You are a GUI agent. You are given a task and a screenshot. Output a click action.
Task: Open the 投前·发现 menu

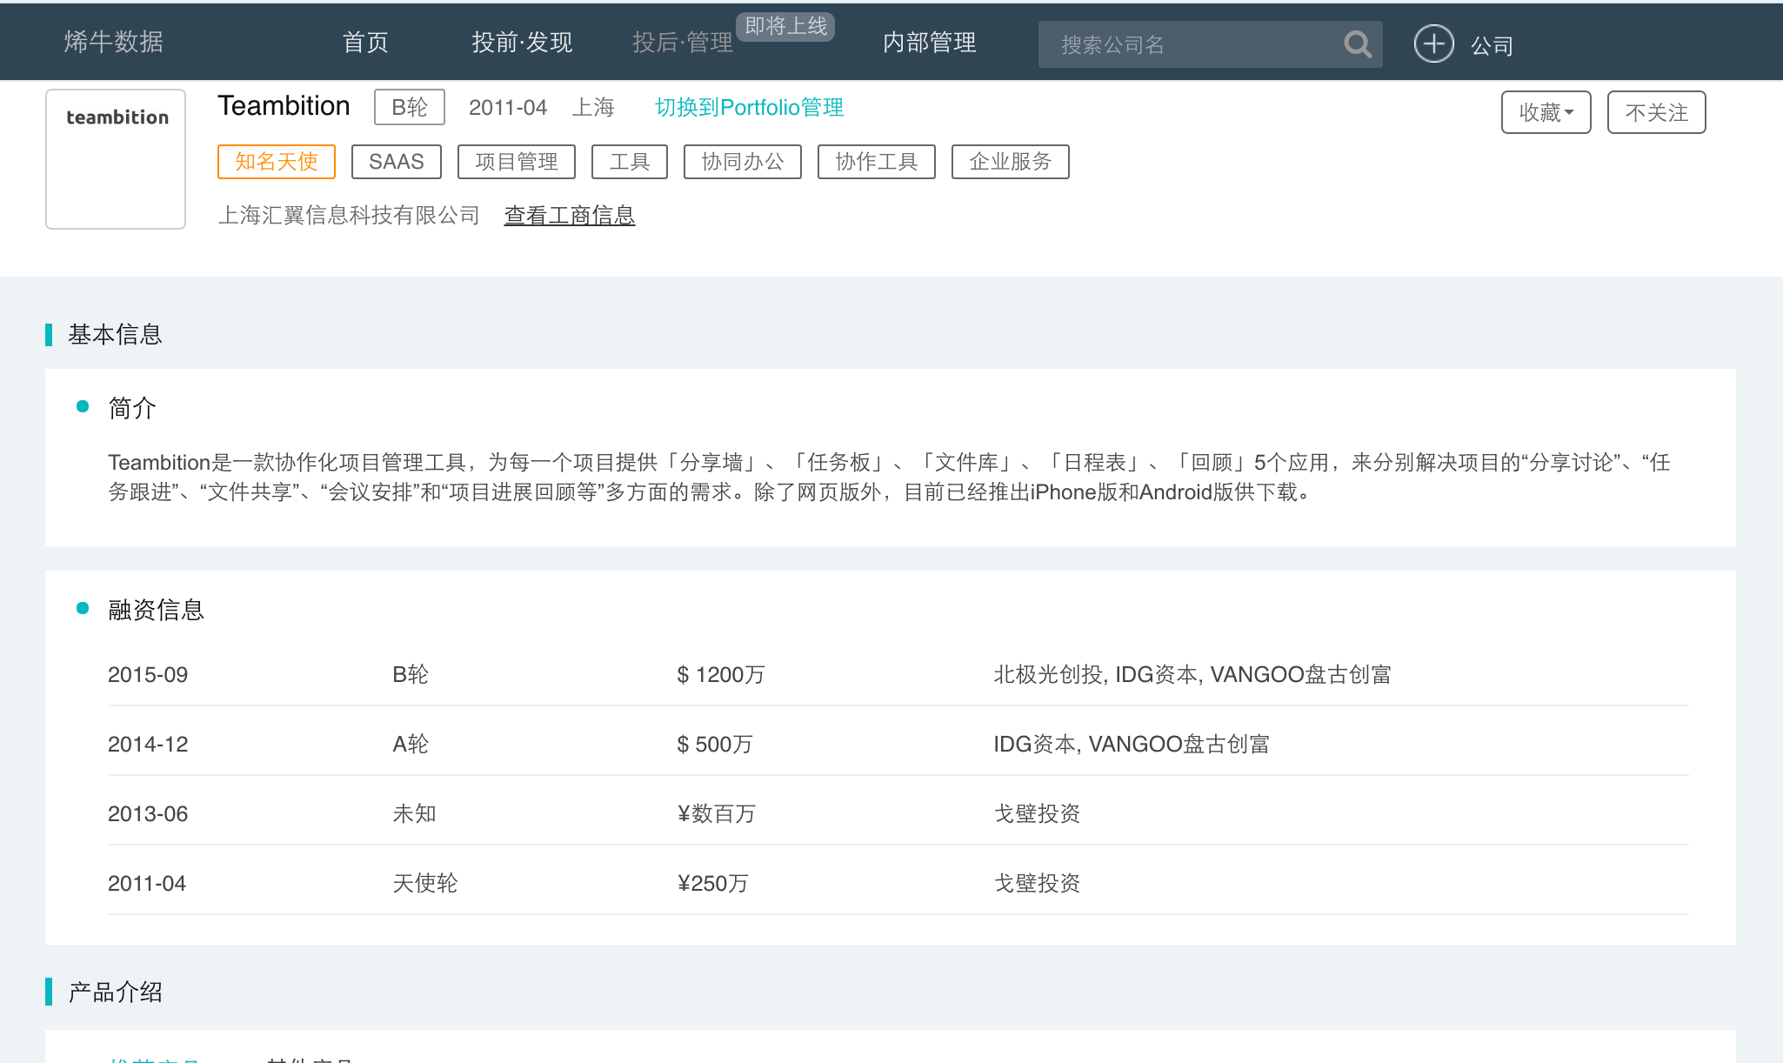tap(522, 42)
